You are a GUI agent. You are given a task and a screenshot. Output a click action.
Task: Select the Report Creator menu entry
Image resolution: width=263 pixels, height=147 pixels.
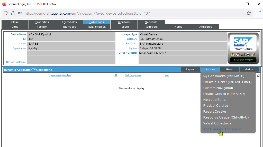point(215,112)
